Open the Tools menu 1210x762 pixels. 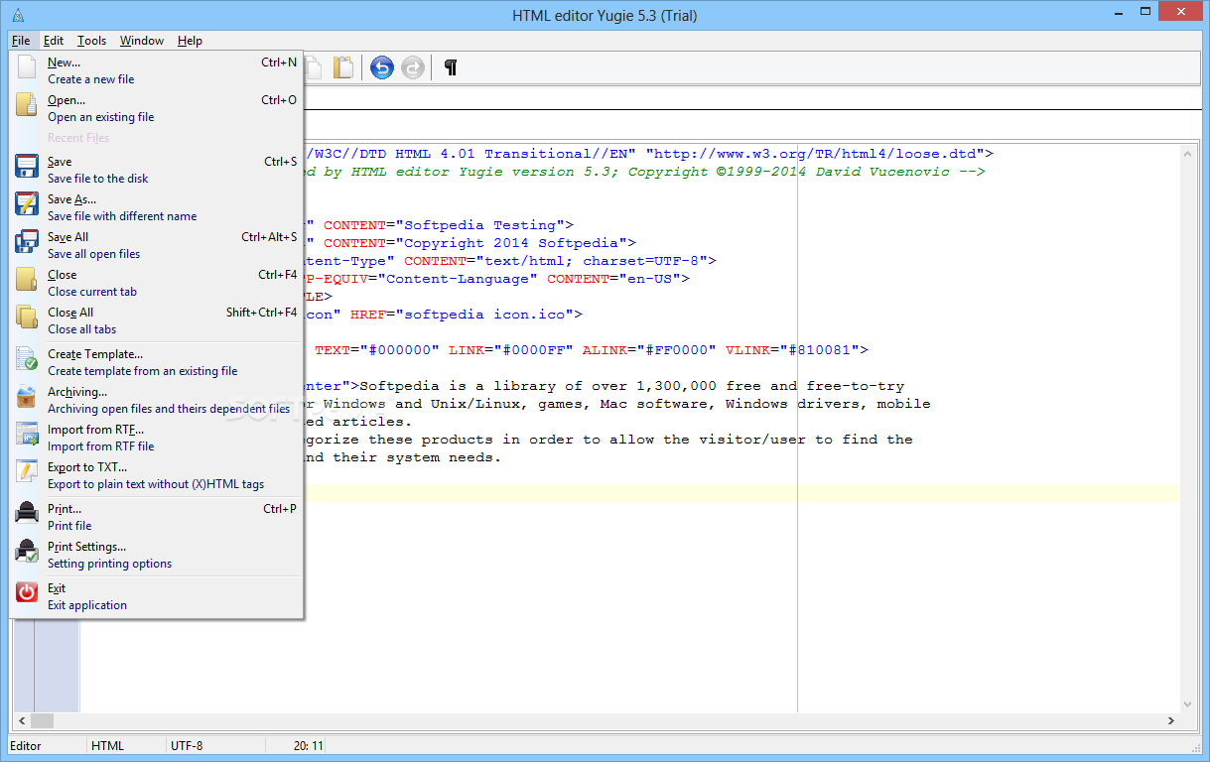click(91, 41)
